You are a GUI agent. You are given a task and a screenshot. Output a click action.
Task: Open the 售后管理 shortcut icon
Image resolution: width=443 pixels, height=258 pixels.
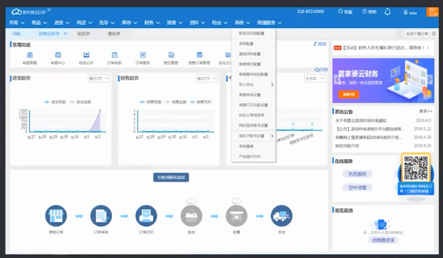point(171,55)
